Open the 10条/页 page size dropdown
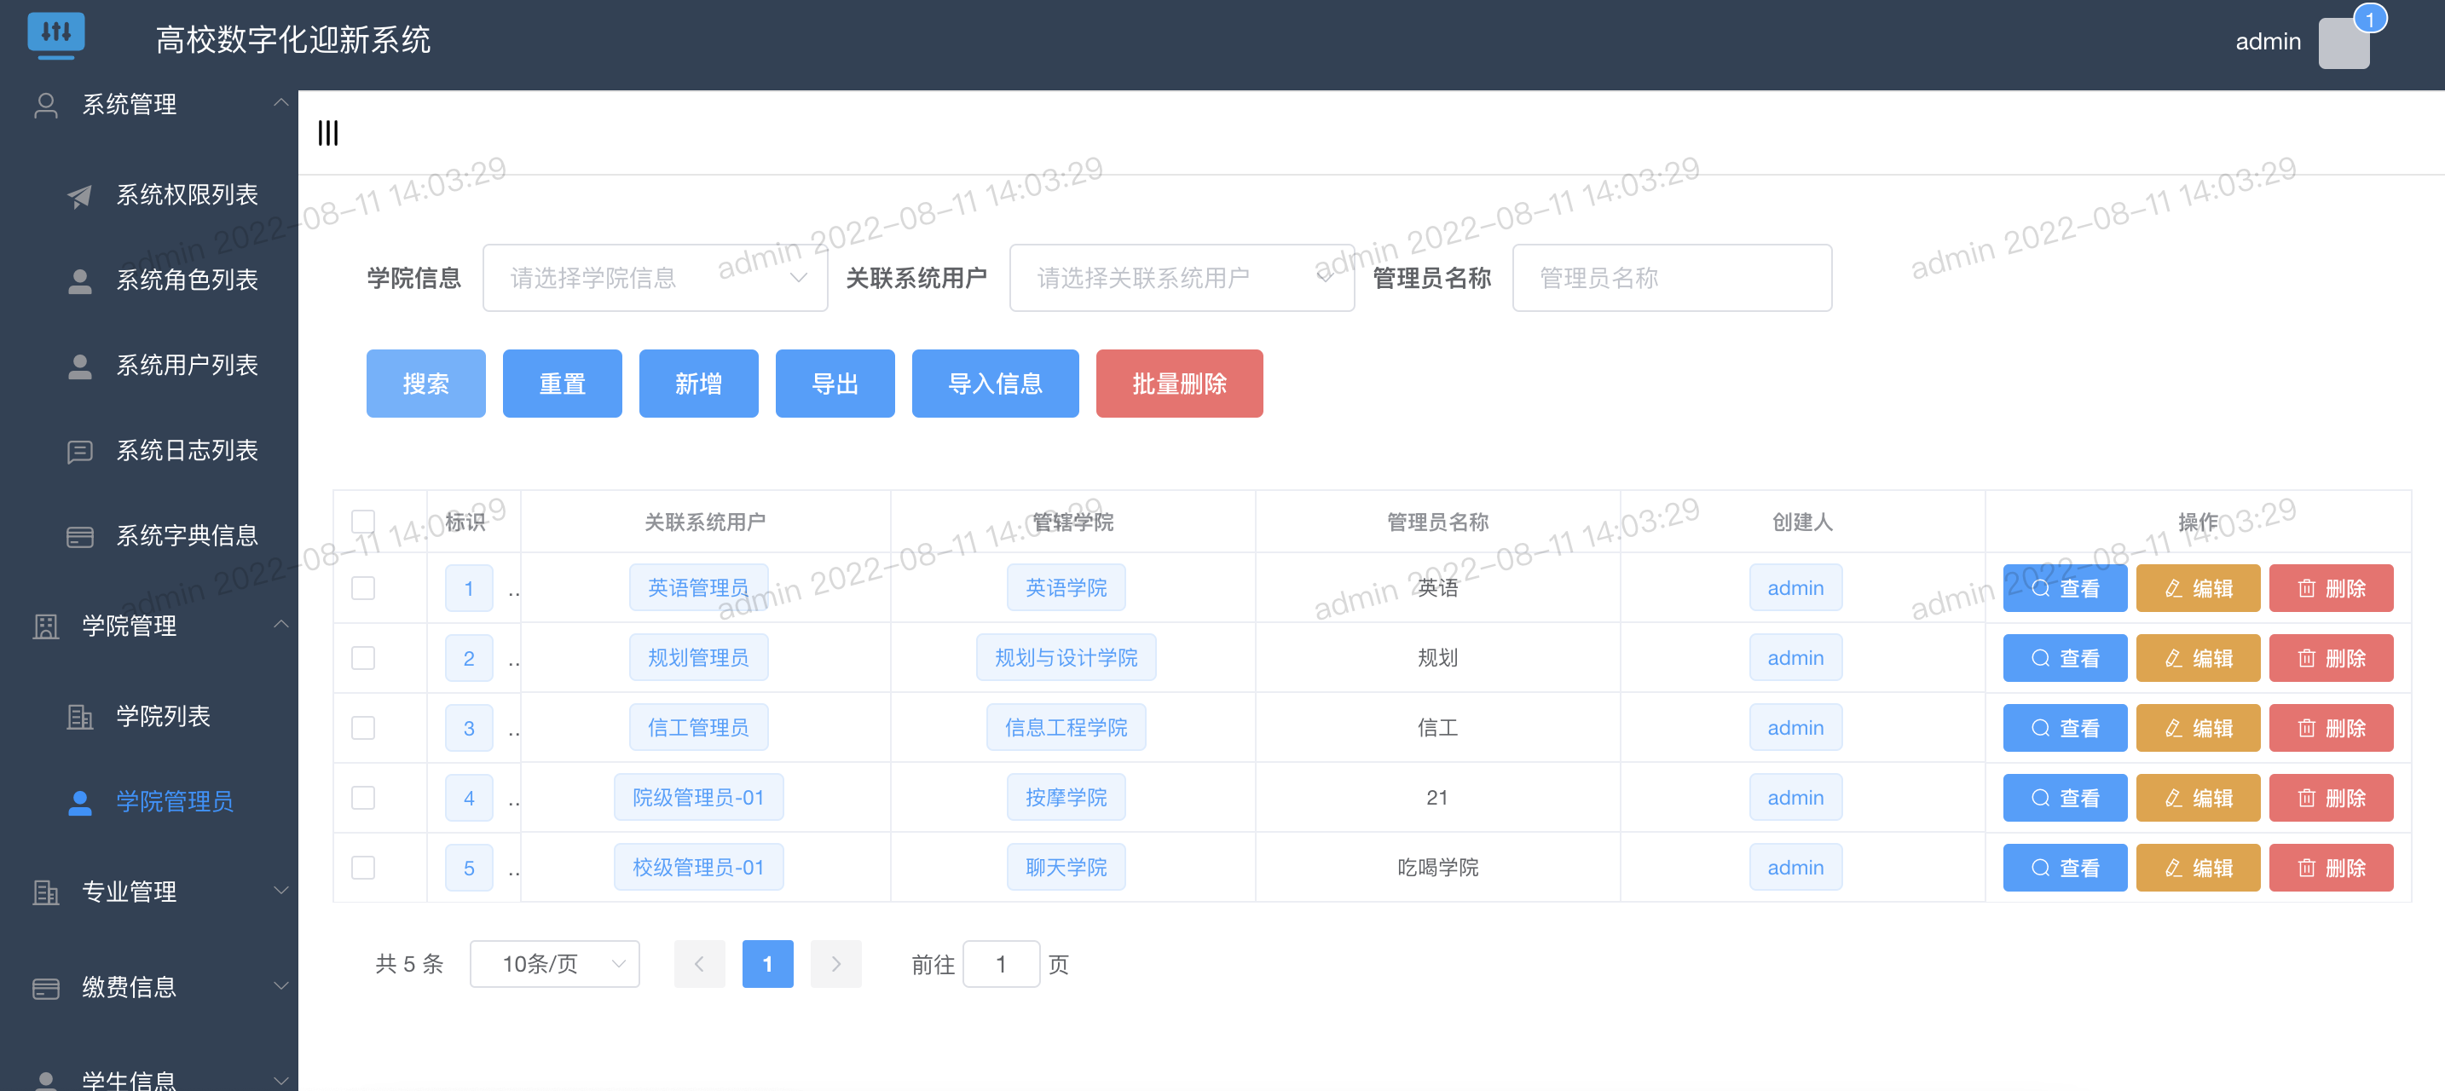The image size is (2445, 1091). pos(554,964)
